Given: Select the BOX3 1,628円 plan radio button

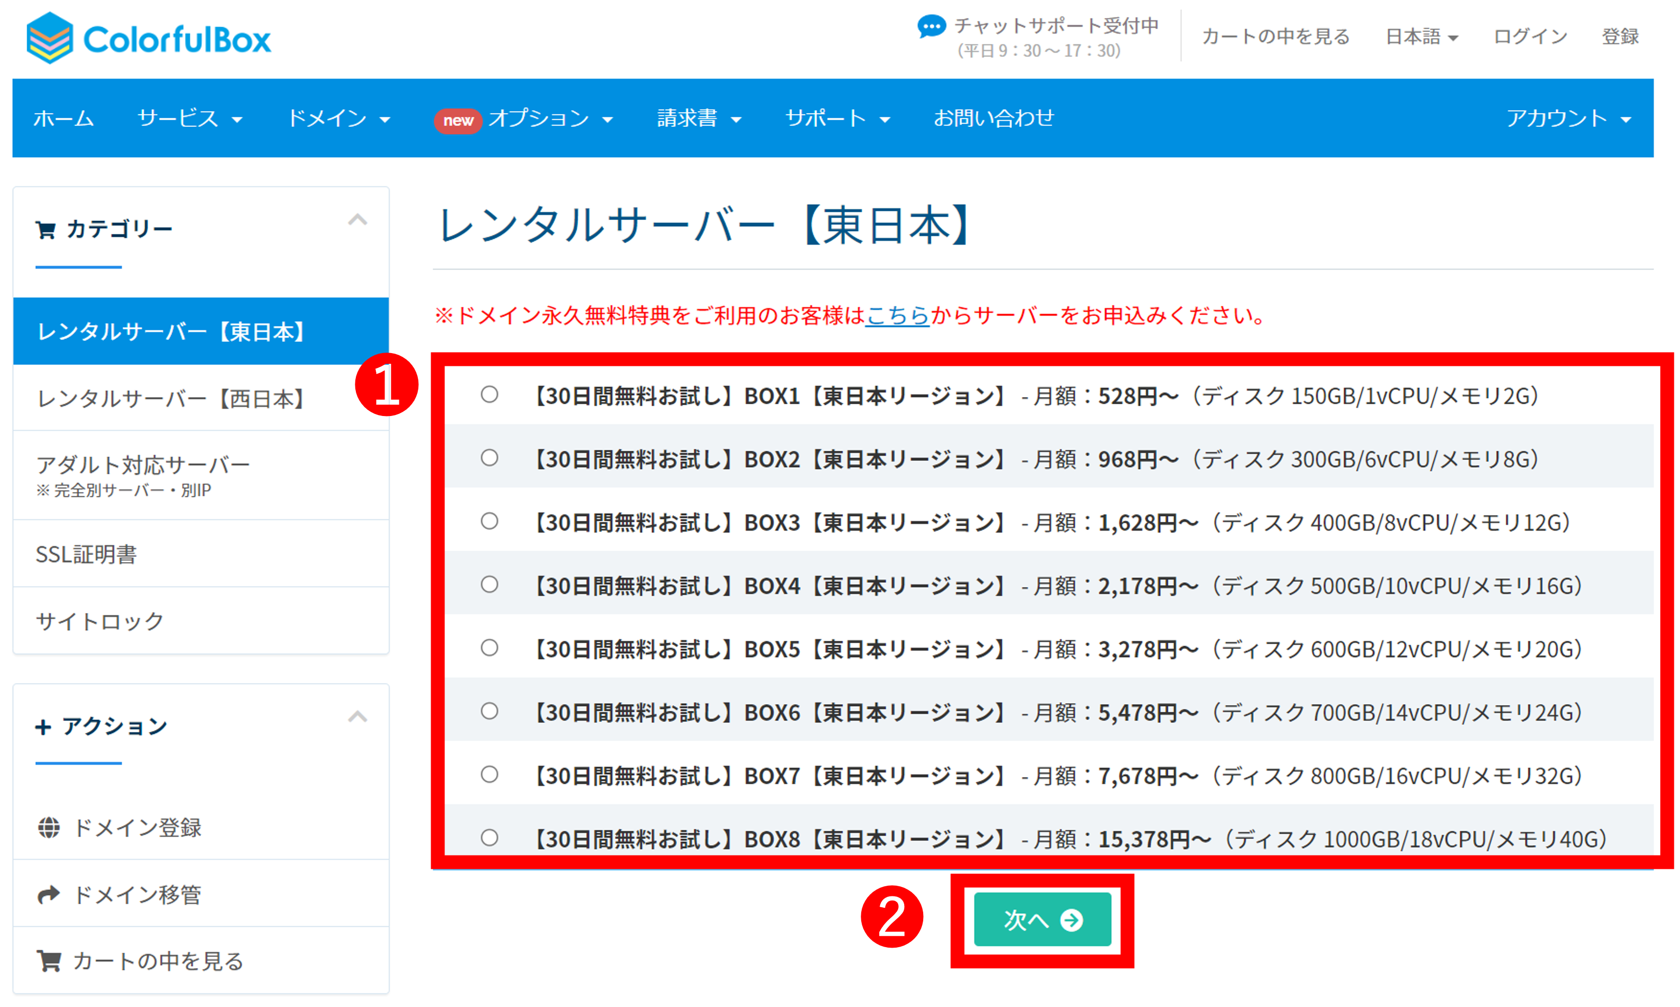Looking at the screenshot, I should point(489,521).
